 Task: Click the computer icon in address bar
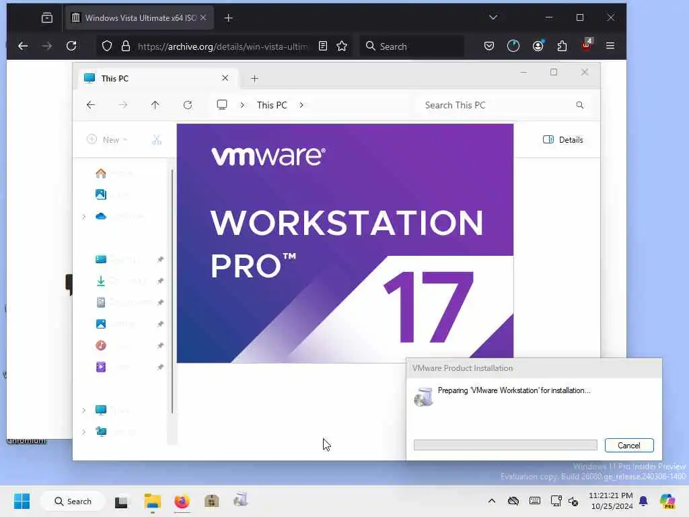[x=222, y=104]
